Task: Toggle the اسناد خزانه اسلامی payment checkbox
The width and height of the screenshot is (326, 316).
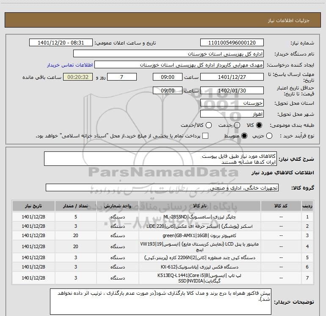Action: tap(205, 136)
